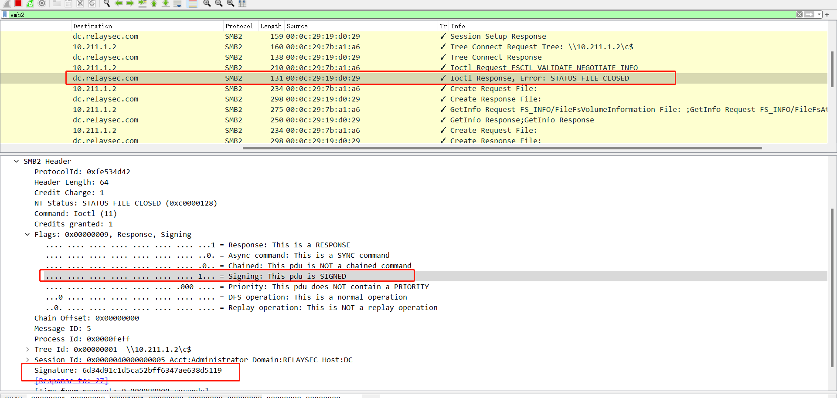Screen dimensions: 837x398
Task: Toggle packet list colorization
Action: tap(192, 3)
